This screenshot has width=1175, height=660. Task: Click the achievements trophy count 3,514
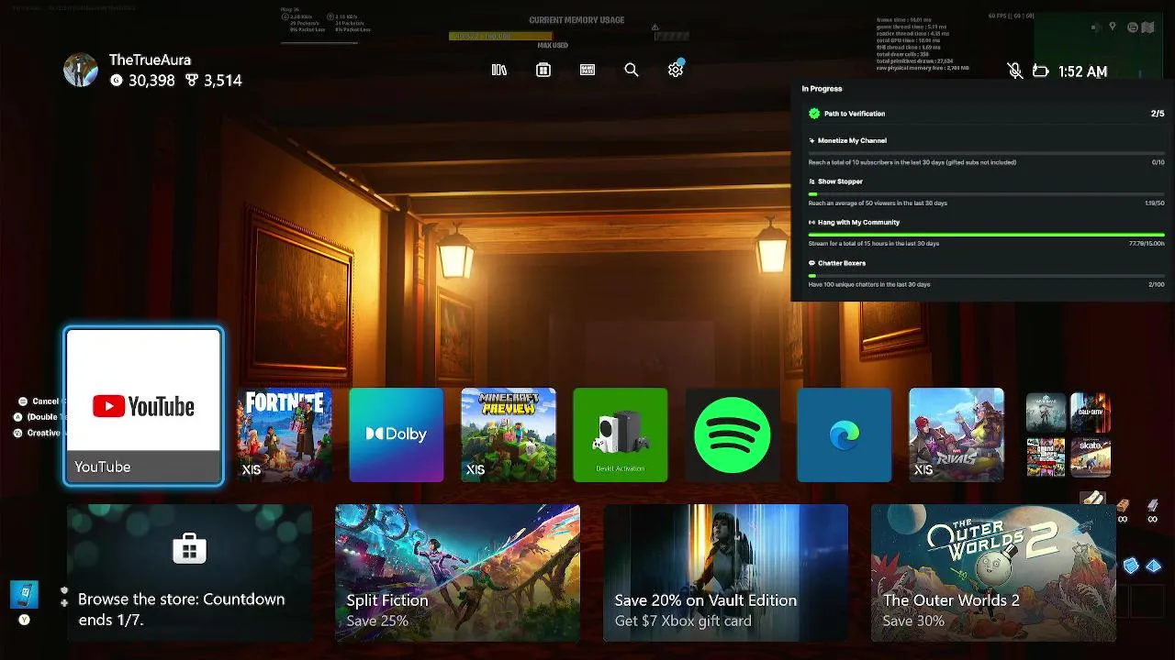pos(223,81)
